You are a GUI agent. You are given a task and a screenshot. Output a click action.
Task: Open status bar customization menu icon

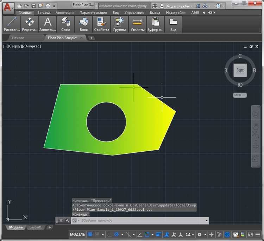pos(258,234)
